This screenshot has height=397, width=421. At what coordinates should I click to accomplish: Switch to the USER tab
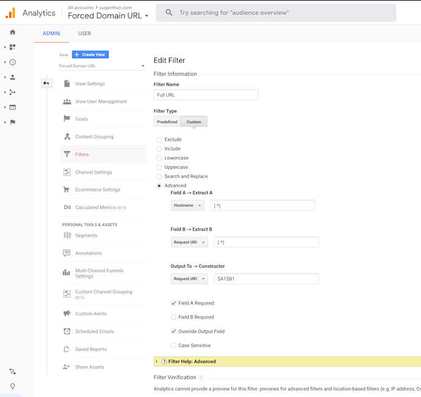pyautogui.click(x=85, y=33)
